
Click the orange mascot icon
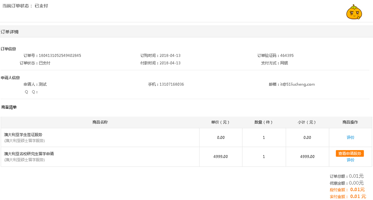354,12
